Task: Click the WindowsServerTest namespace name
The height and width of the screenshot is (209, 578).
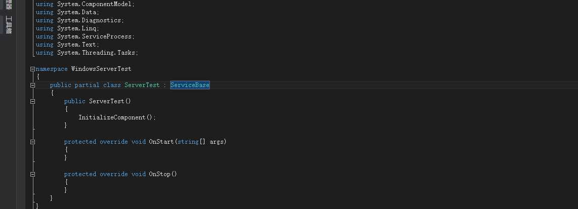Action: [x=101, y=69]
